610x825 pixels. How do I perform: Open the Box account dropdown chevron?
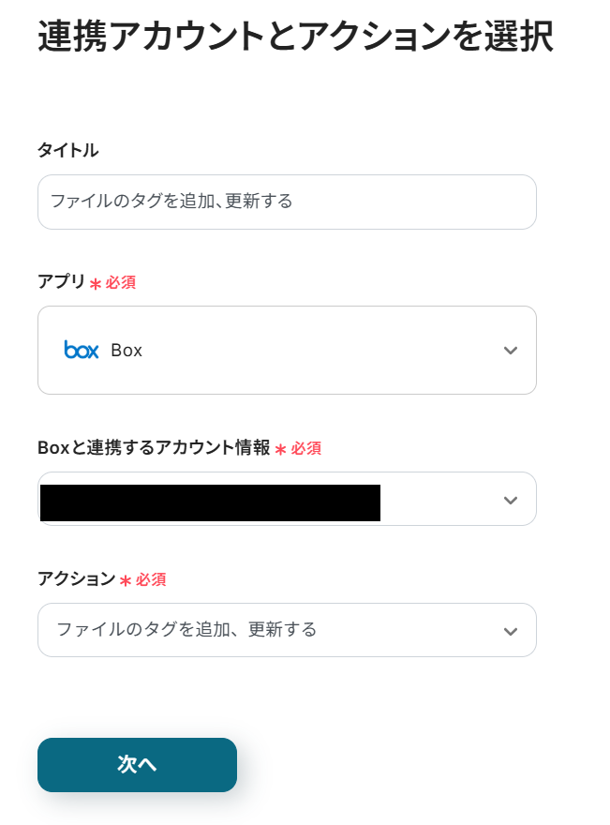(x=510, y=500)
